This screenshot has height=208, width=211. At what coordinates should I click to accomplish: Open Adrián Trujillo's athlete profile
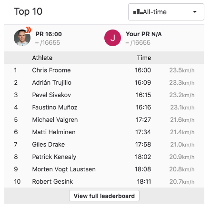click(x=51, y=82)
